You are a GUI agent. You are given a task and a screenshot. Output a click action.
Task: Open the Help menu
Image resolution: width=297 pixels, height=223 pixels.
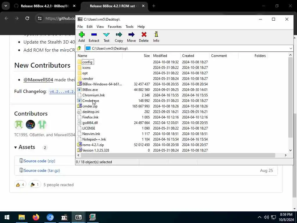[x=141, y=27]
